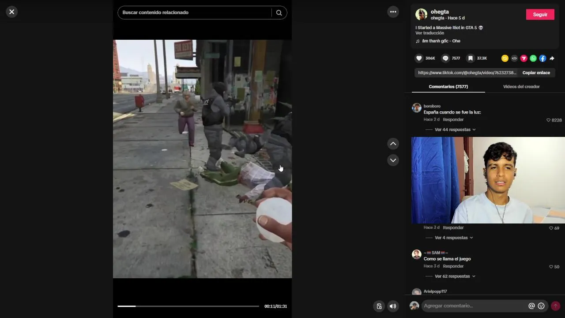Click the video reply thumbnail in comments

pos(488,180)
